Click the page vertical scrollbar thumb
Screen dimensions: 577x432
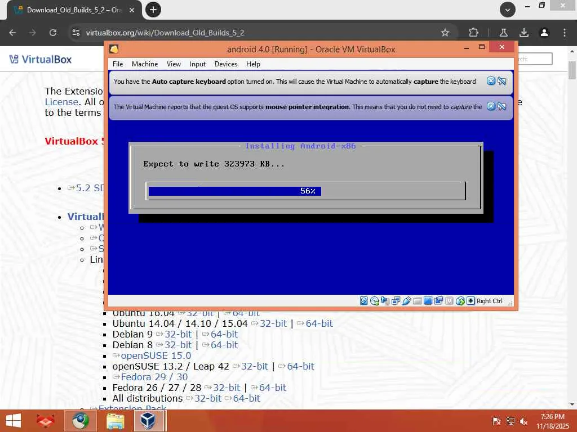click(x=572, y=70)
